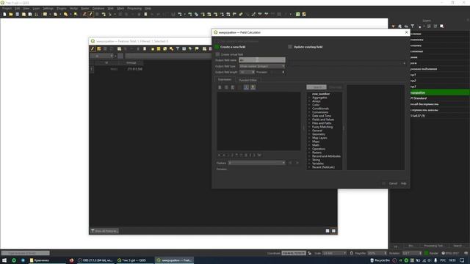
Task: Select the highlighted green layer in Layers panel
Action: (439, 92)
